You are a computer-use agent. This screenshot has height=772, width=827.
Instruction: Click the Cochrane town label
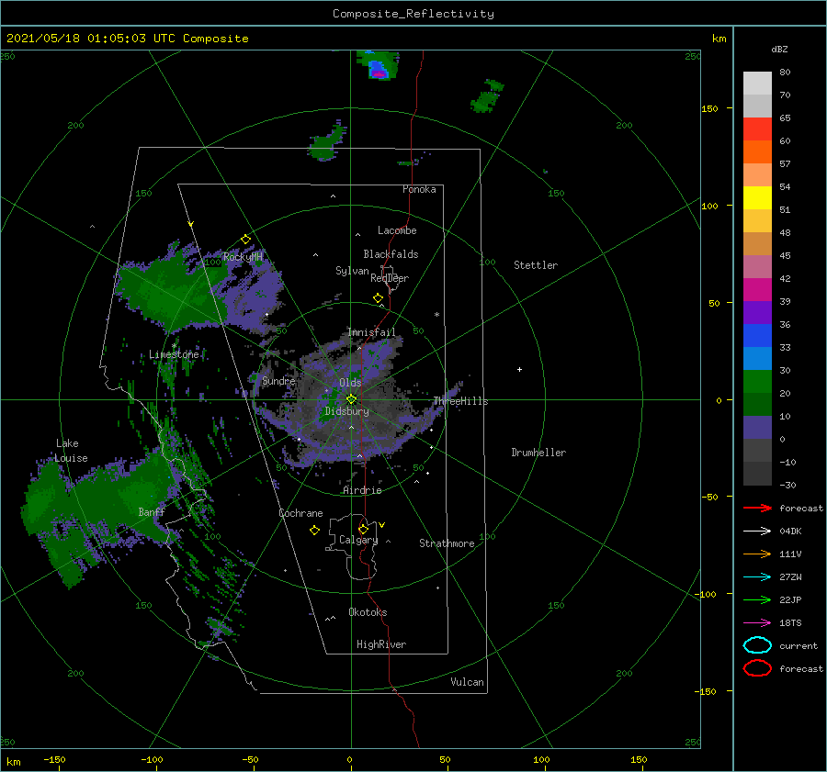click(300, 513)
